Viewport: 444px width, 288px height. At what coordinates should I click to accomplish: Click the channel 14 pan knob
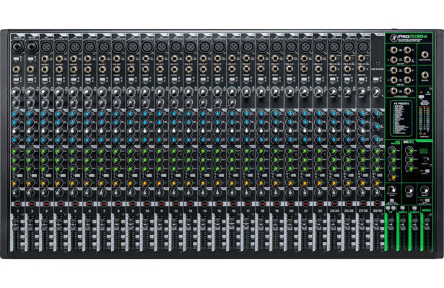[x=203, y=194]
